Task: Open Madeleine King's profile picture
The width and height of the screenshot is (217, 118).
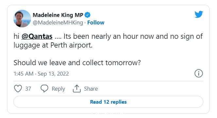Action: tap(22, 19)
